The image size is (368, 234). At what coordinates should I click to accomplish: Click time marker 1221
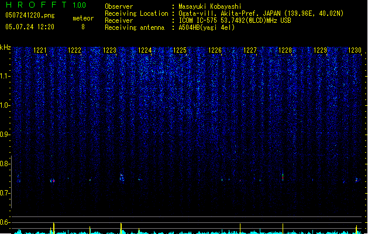pos(40,50)
